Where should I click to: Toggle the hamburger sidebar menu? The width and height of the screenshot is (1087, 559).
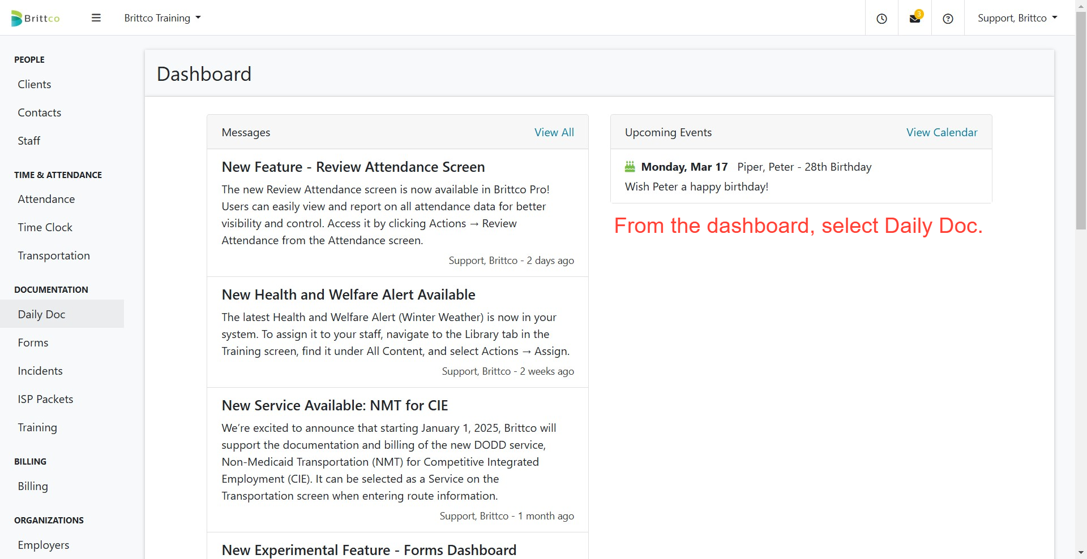point(96,18)
